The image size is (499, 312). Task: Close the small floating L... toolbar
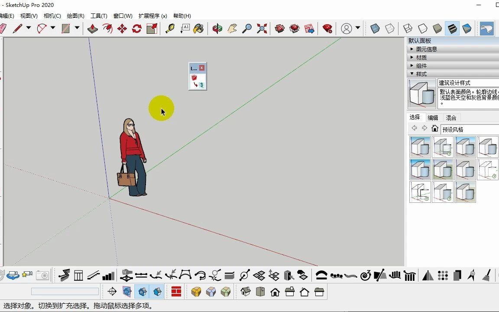pyautogui.click(x=201, y=68)
